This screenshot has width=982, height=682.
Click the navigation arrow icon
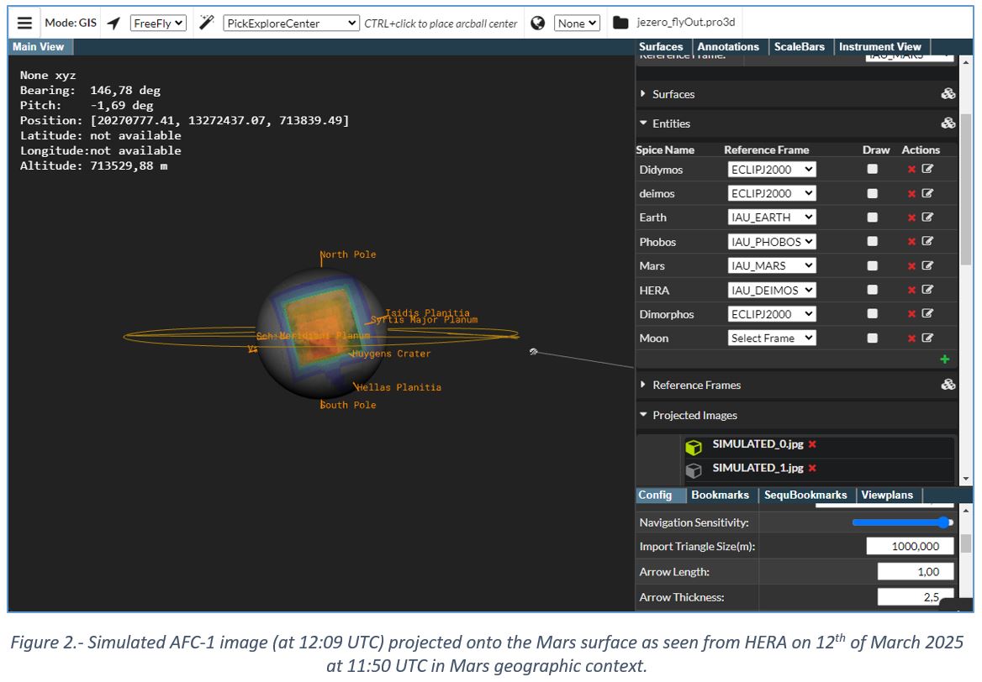114,23
